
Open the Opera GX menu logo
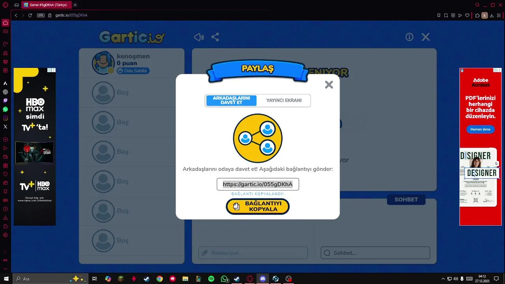(5, 5)
